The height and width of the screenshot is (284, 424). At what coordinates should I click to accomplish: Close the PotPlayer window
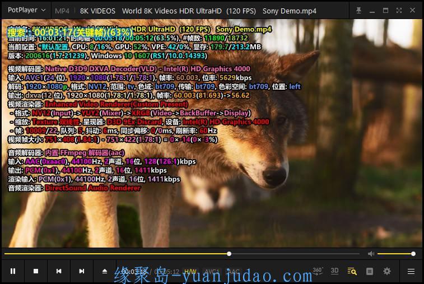412,10
